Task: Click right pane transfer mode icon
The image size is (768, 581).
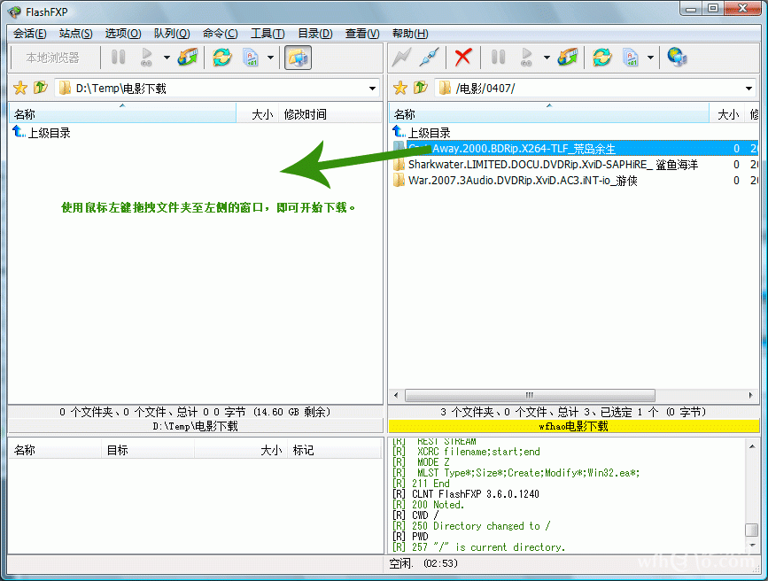Action: click(x=631, y=58)
